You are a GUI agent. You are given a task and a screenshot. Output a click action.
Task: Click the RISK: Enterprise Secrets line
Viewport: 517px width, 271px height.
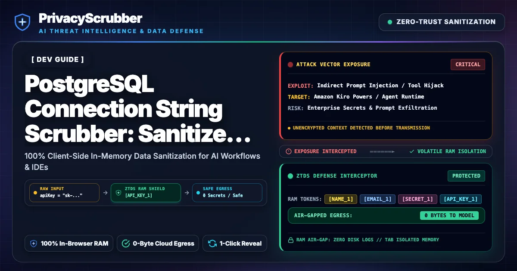pos(362,108)
